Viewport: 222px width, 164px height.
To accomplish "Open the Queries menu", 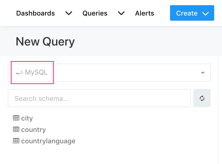I will (95, 13).
